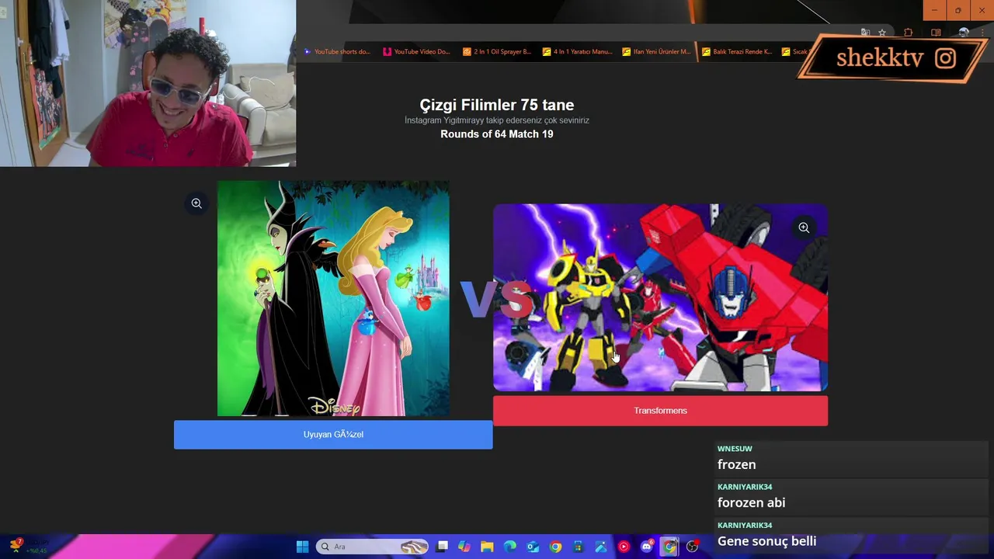
Task: Click the 'Çizgi Filimler 75 tane' title
Action: (497, 105)
